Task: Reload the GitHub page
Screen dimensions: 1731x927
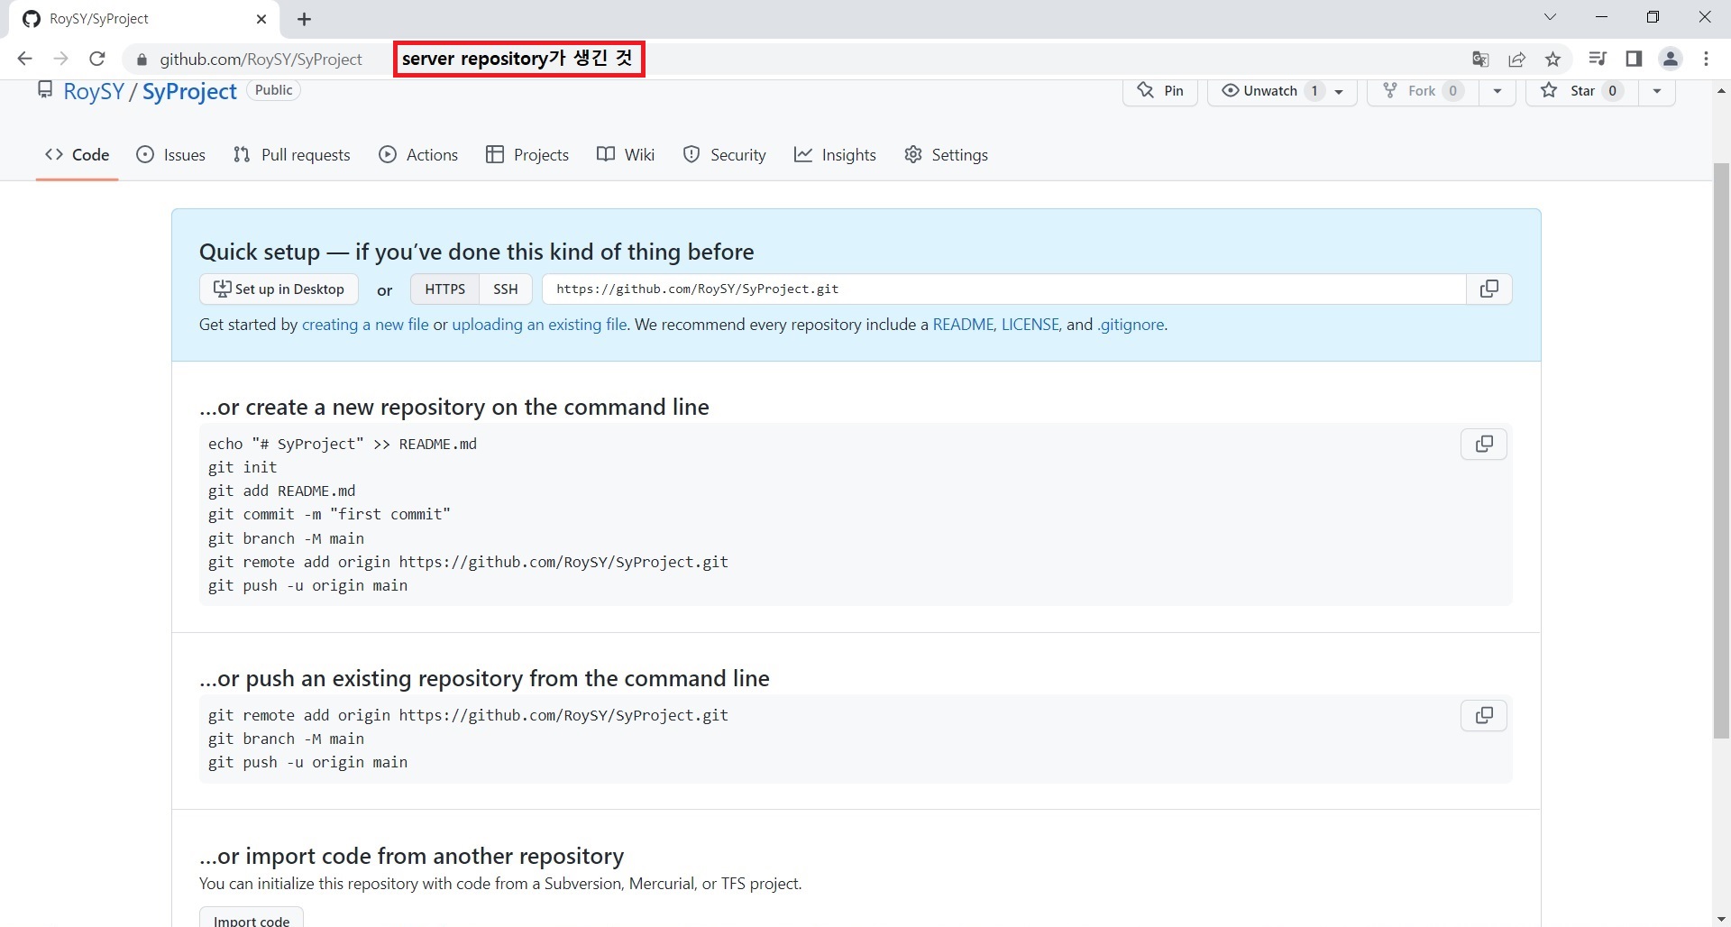Action: (x=97, y=59)
